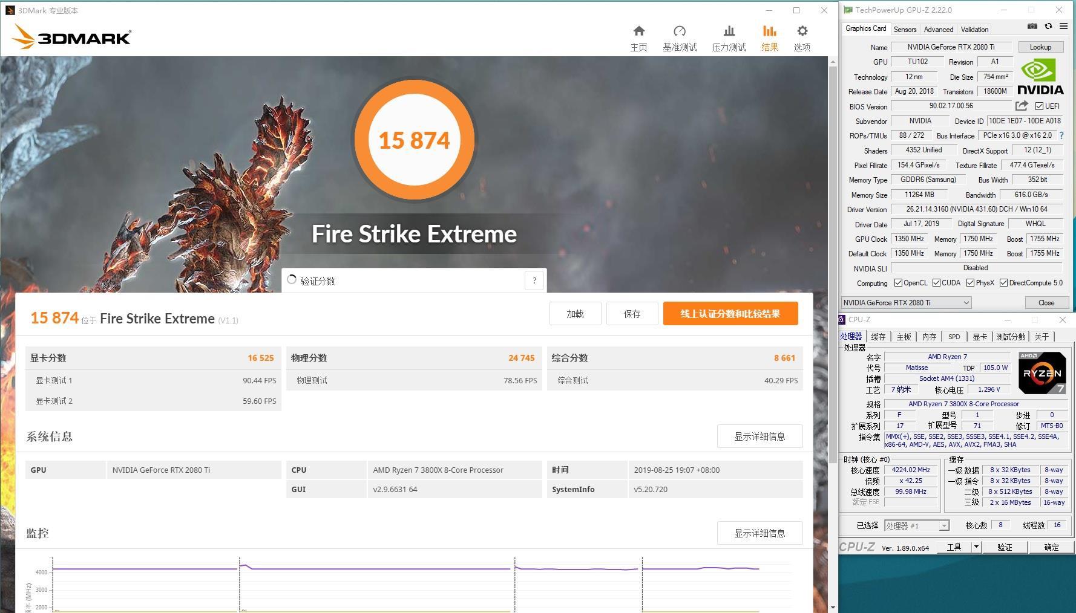Expand the 处理器 #1 selection dropdown

[943, 526]
